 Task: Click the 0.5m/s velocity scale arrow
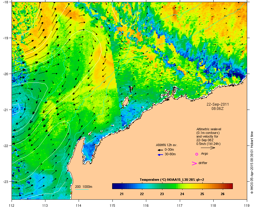point(208,148)
